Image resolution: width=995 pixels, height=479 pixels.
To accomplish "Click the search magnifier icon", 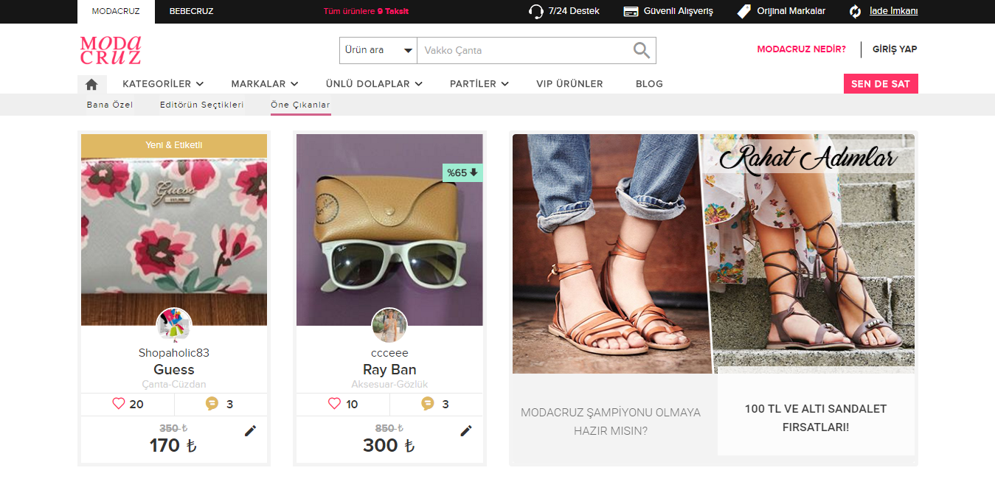I will 642,50.
